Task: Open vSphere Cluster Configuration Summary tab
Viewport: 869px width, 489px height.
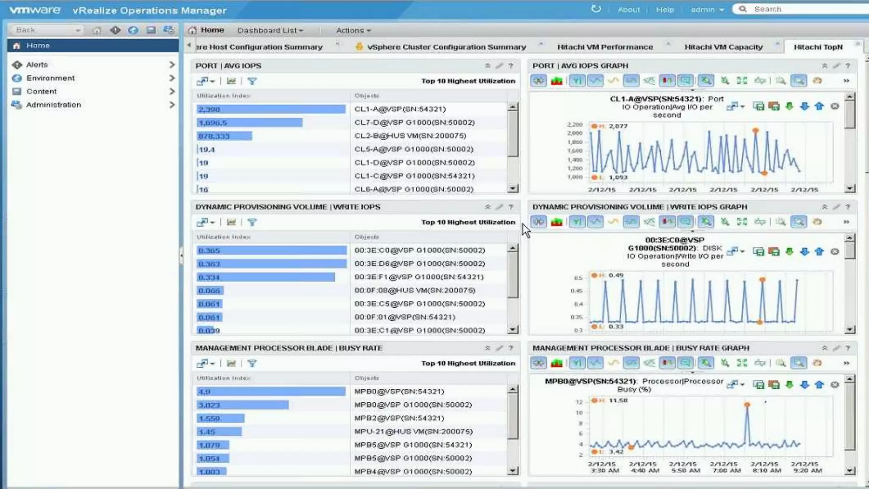Action: pos(446,47)
